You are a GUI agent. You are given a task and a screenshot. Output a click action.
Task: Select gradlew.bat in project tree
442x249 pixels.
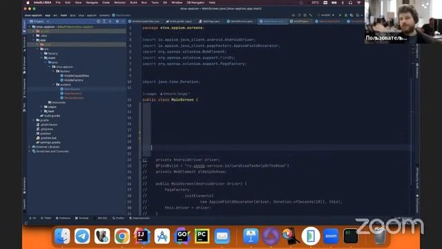(46, 138)
